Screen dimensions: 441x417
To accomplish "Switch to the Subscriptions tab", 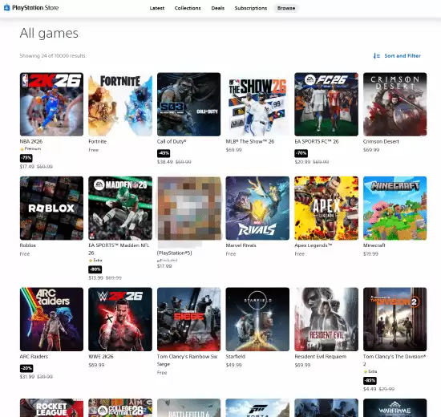I will point(251,8).
